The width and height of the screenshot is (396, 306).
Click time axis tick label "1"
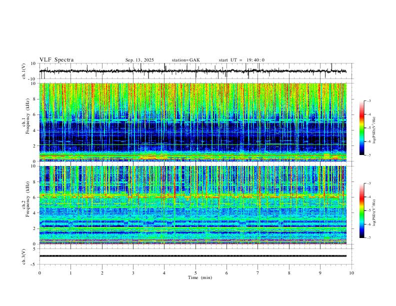(x=70, y=273)
